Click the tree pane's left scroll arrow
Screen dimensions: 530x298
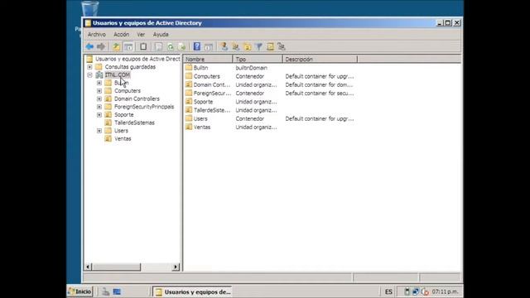click(88, 267)
